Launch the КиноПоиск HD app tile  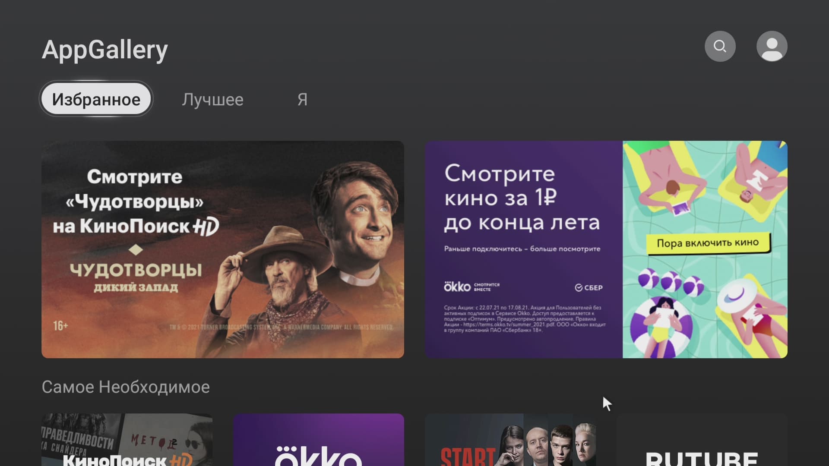coord(127,440)
